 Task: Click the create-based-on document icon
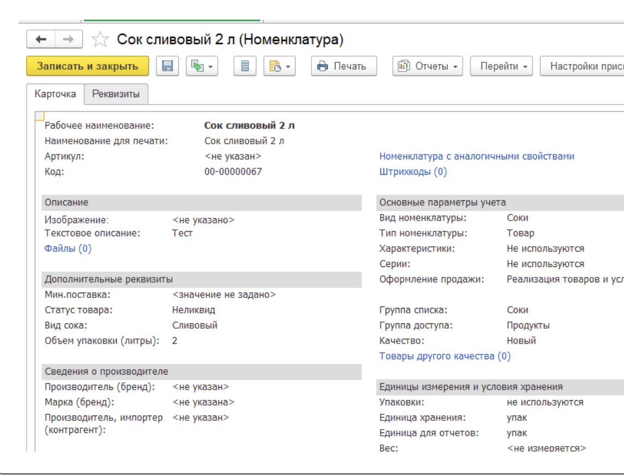197,66
